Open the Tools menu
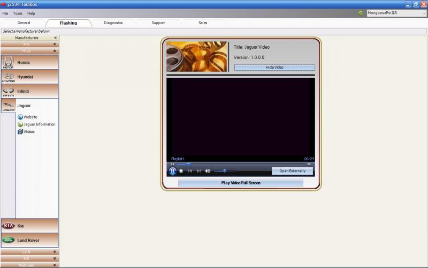Screen dimensions: 428x268 18,13
